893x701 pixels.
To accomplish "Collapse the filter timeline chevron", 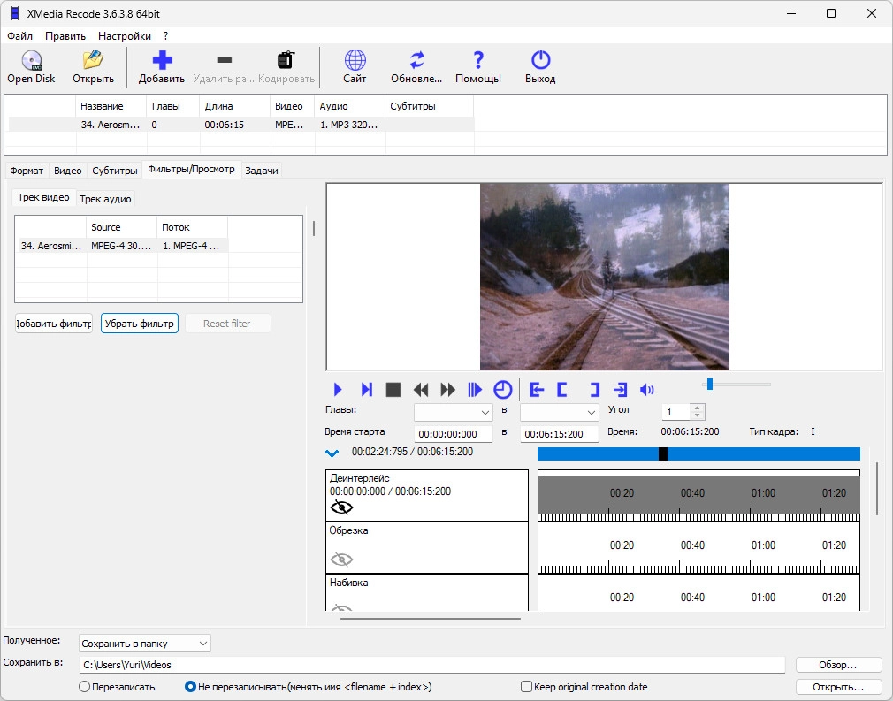I will click(x=332, y=453).
